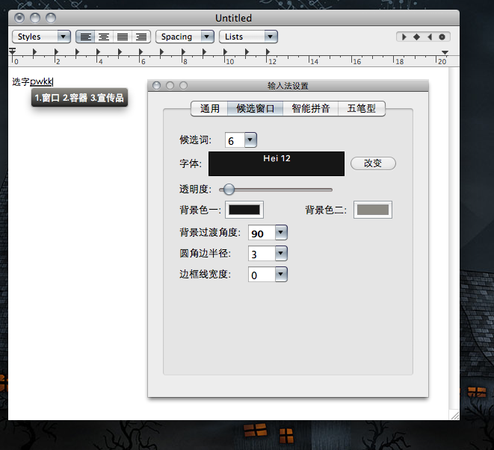
Task: Switch to the 通用 tab
Action: point(209,108)
